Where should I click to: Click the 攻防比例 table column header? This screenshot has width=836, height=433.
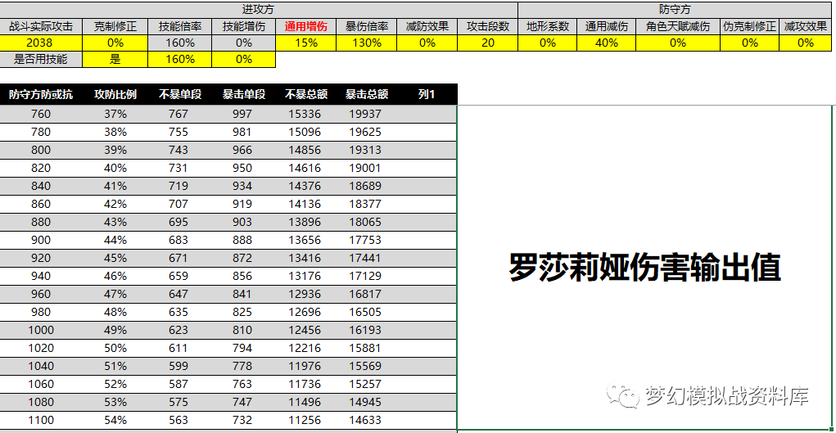pos(115,94)
